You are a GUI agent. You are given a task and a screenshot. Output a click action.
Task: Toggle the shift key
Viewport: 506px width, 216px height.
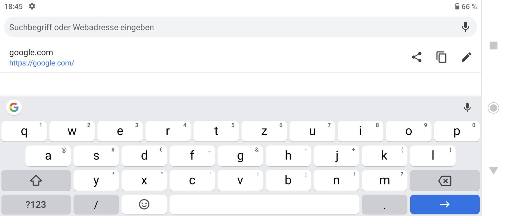(x=36, y=180)
